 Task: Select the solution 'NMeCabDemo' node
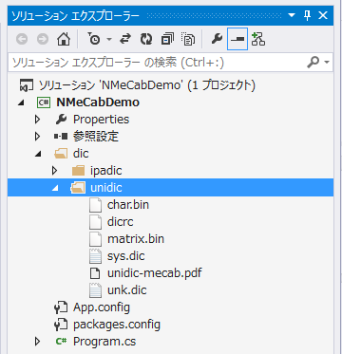147,85
